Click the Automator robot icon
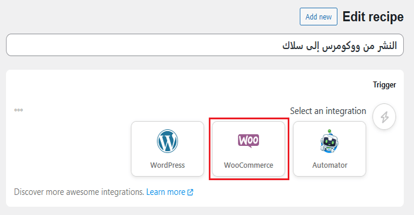Viewport: 414px width, 215px height. point(329,141)
